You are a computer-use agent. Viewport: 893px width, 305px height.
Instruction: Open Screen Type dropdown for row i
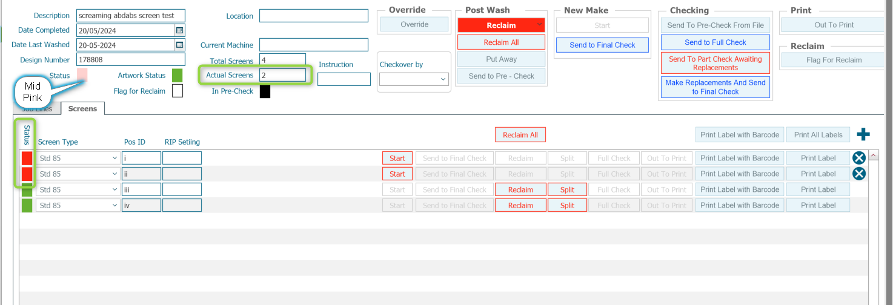point(115,158)
